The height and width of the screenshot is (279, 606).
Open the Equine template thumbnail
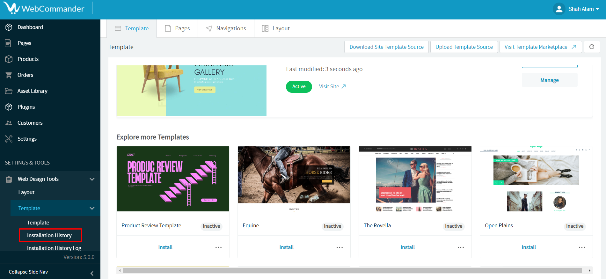[294, 179]
